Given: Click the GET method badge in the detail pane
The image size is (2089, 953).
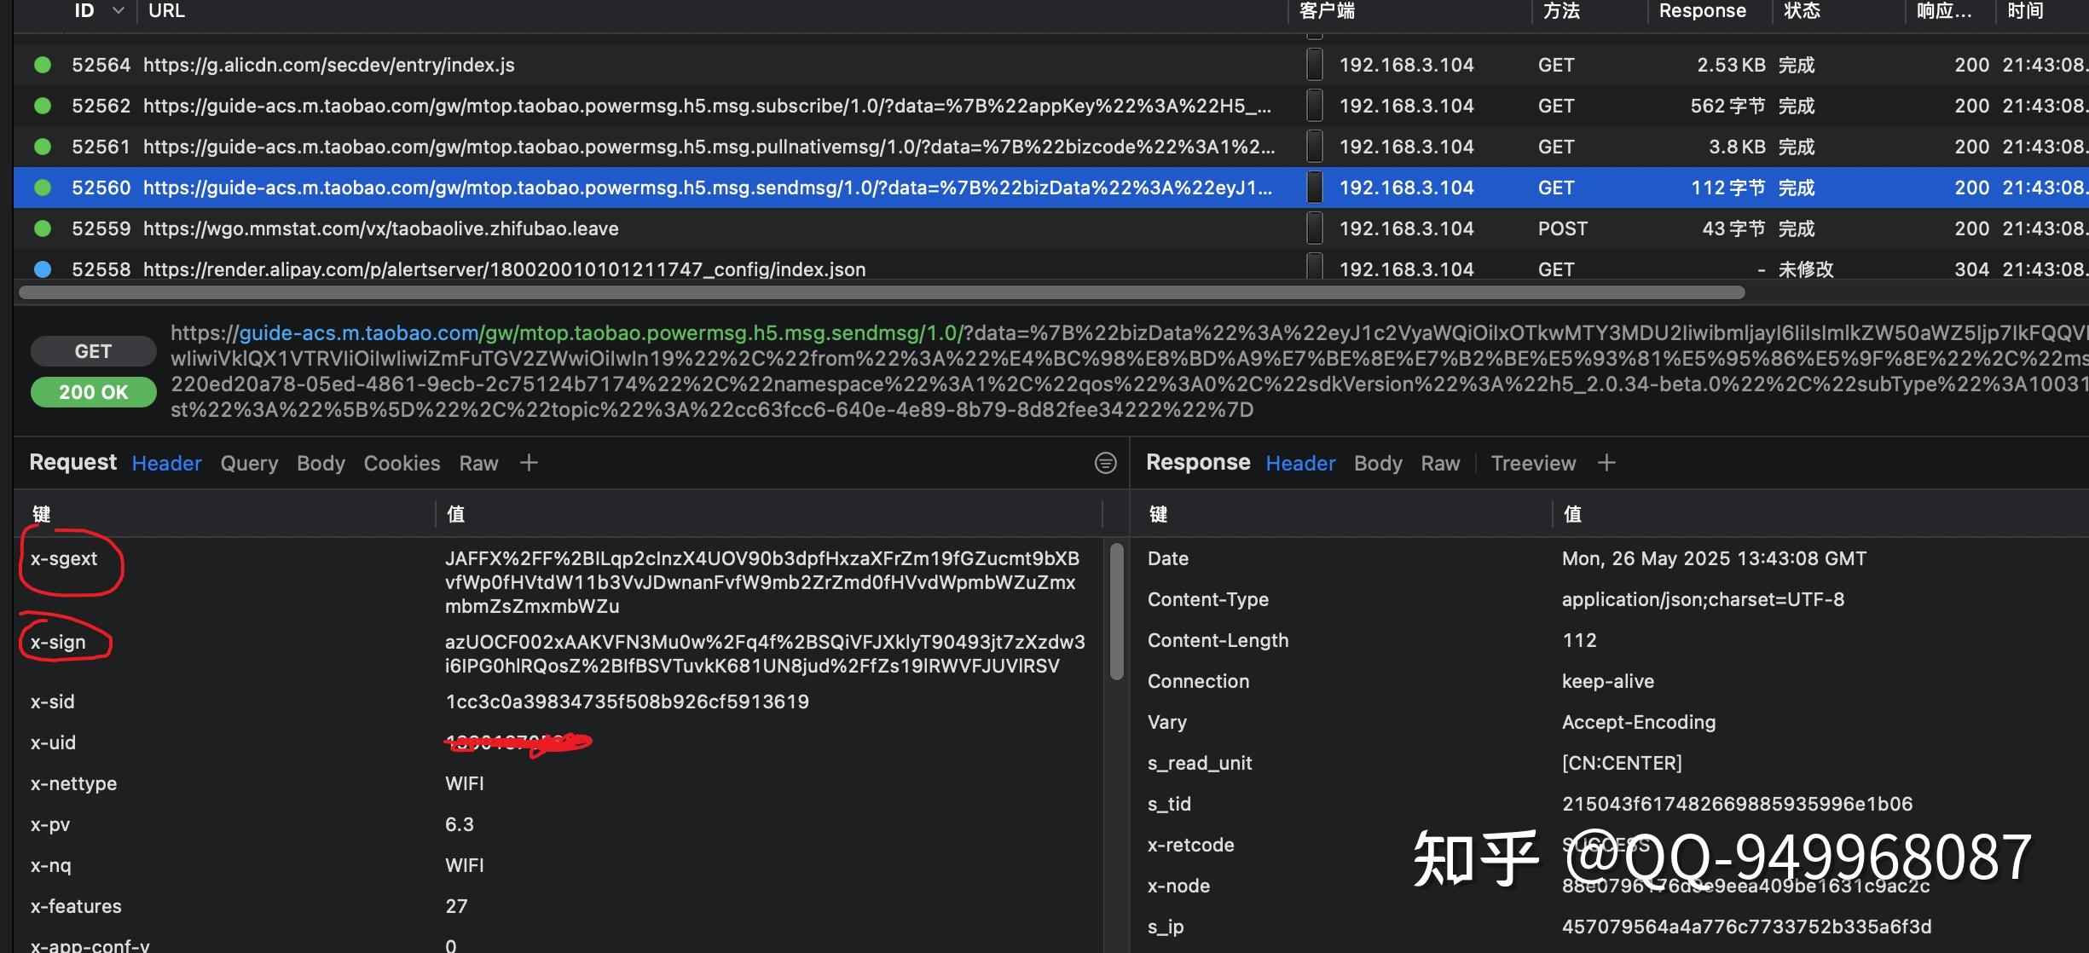Looking at the screenshot, I should click(93, 350).
